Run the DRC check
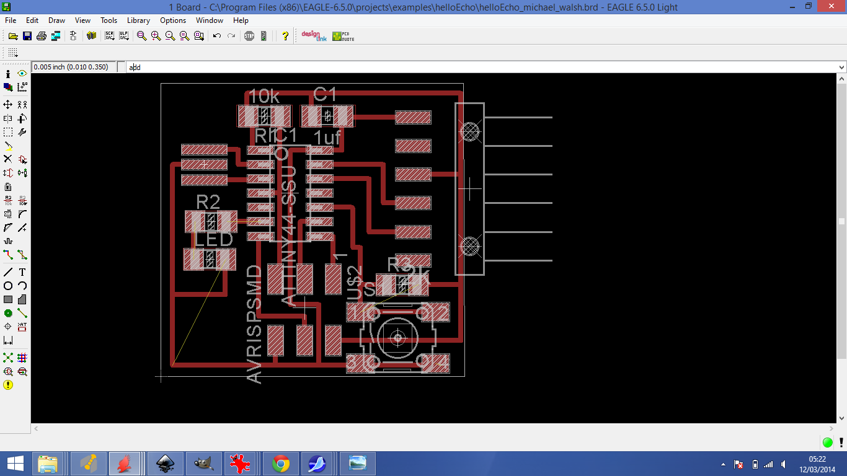This screenshot has height=476, width=847. pos(22,371)
